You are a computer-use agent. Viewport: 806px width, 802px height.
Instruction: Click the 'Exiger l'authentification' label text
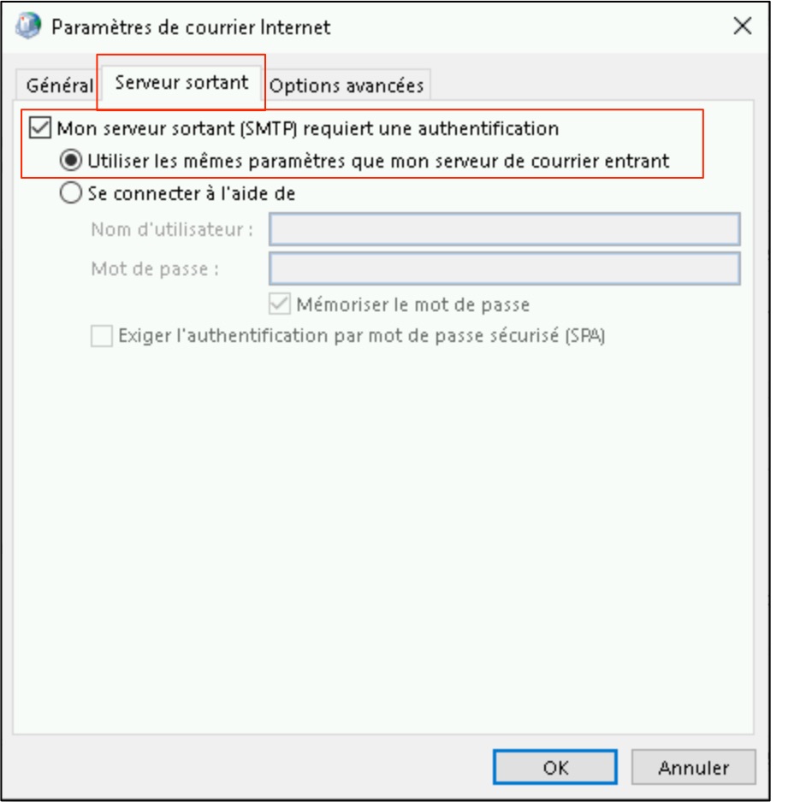362,336
